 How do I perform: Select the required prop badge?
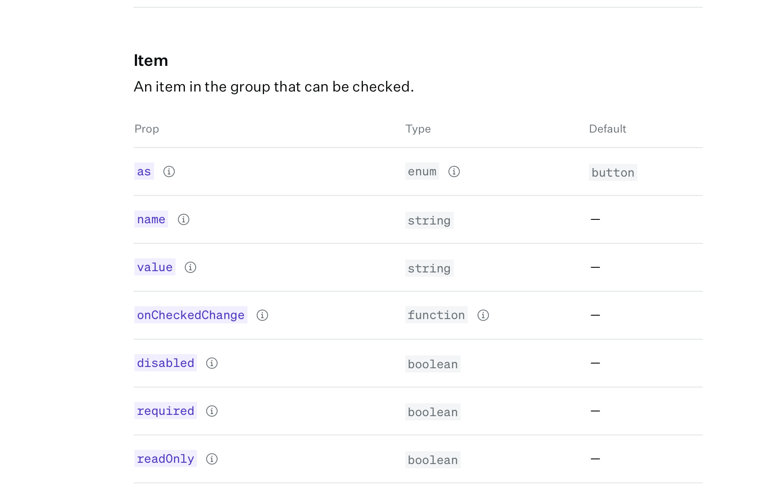(x=166, y=411)
